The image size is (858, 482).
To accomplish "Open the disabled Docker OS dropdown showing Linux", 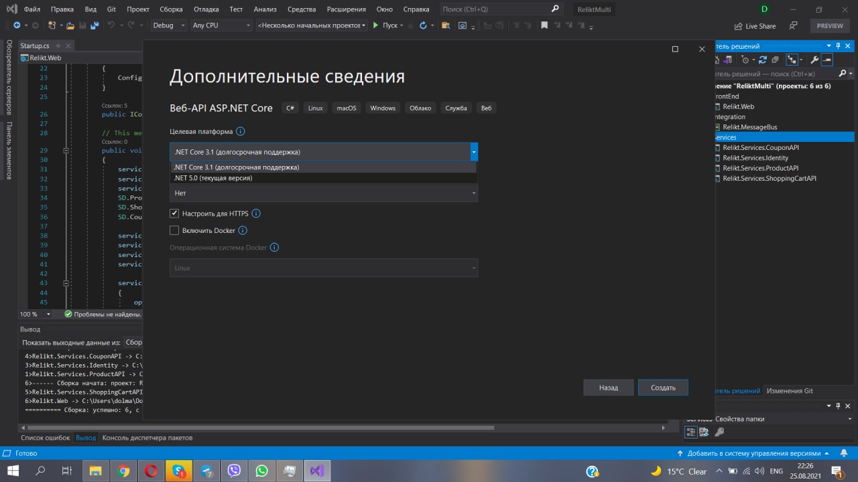I will (324, 268).
